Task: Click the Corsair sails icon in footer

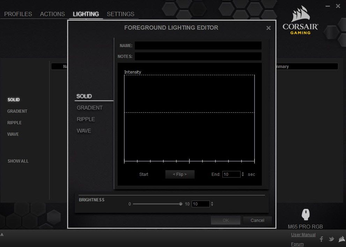Action: (x=341, y=239)
